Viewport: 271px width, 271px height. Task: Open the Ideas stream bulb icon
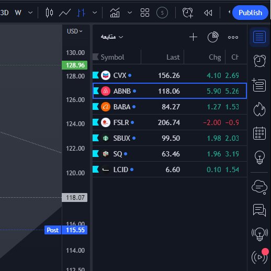tap(259, 234)
